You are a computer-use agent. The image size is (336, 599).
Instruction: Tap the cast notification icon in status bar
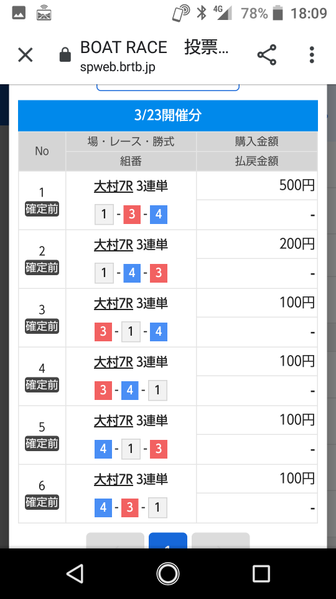44,13
